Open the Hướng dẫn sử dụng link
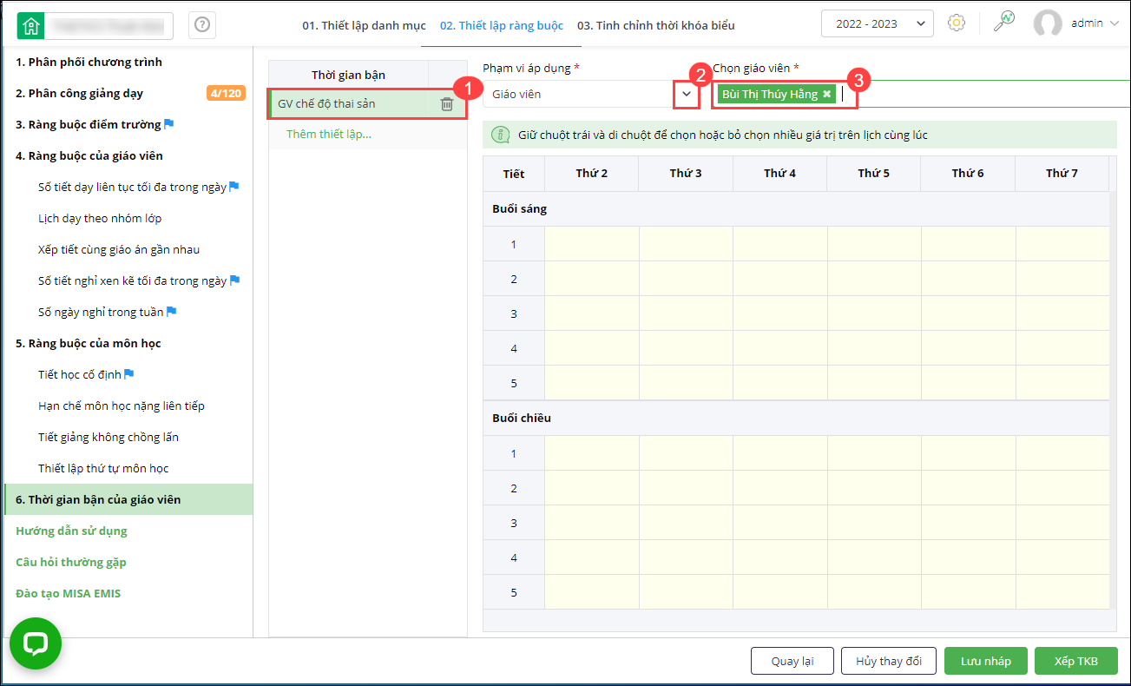 pos(71,531)
